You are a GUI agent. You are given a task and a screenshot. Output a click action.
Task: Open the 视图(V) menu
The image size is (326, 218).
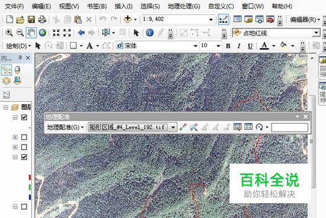pos(69,6)
